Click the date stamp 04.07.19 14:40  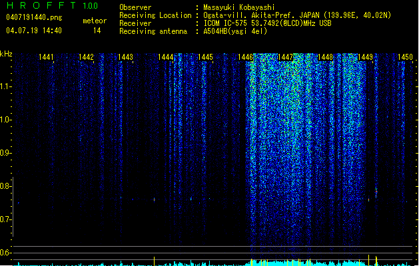[34, 31]
